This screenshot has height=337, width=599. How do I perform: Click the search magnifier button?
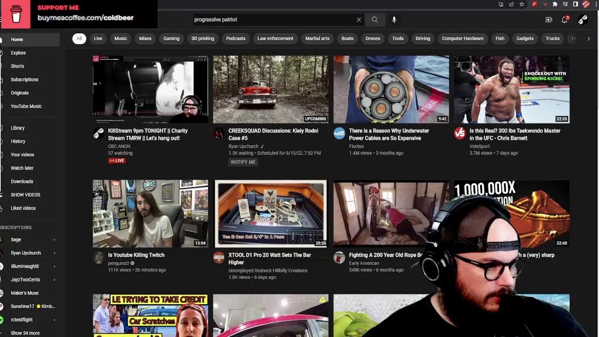pyautogui.click(x=374, y=20)
